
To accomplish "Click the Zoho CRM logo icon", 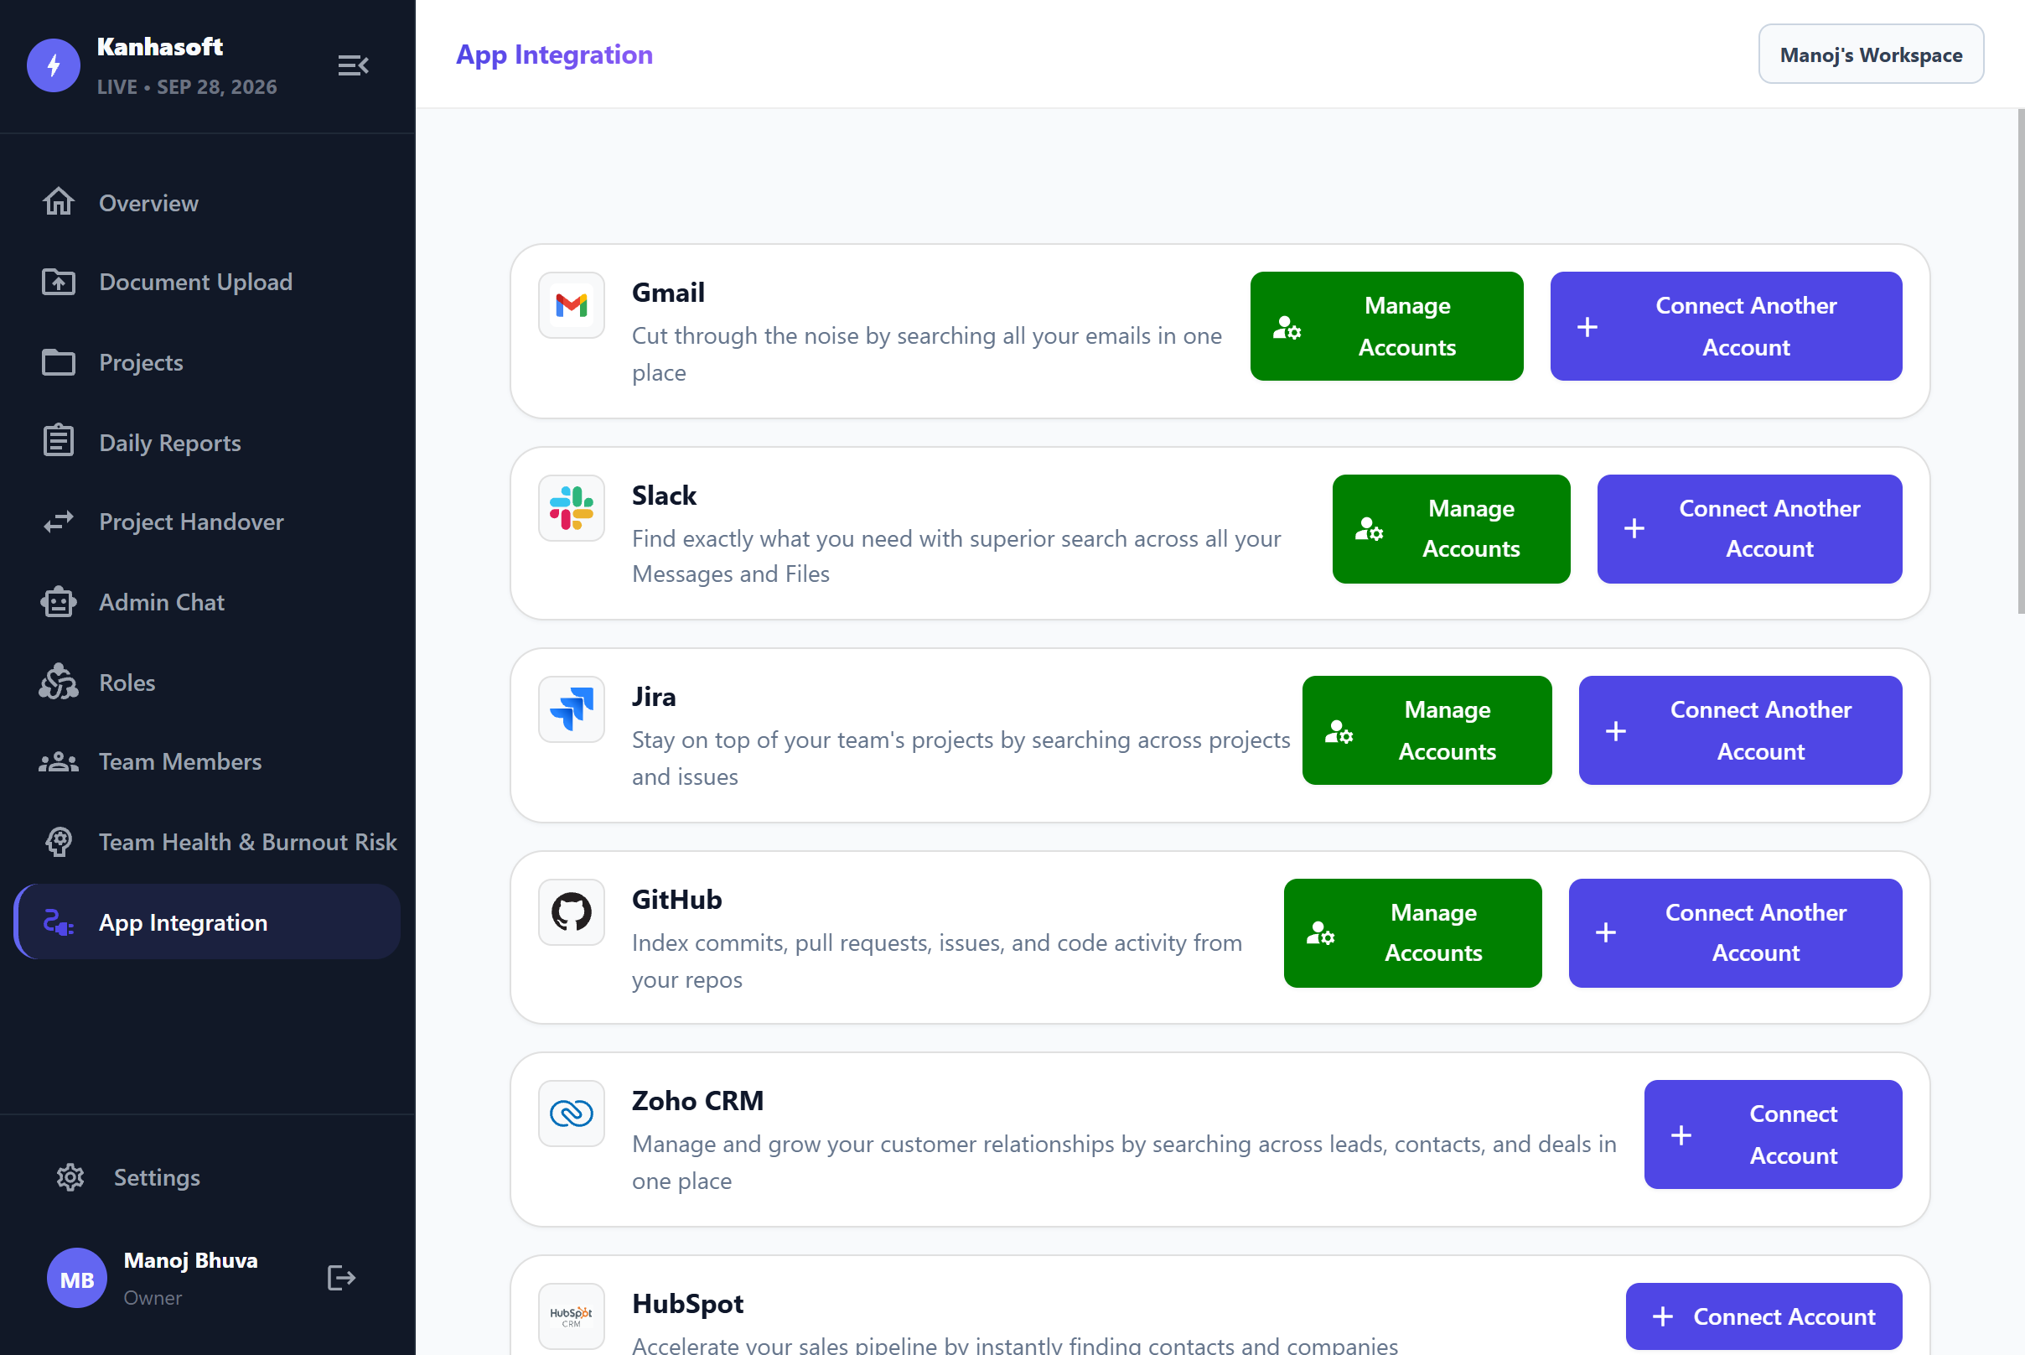I will pos(571,1114).
